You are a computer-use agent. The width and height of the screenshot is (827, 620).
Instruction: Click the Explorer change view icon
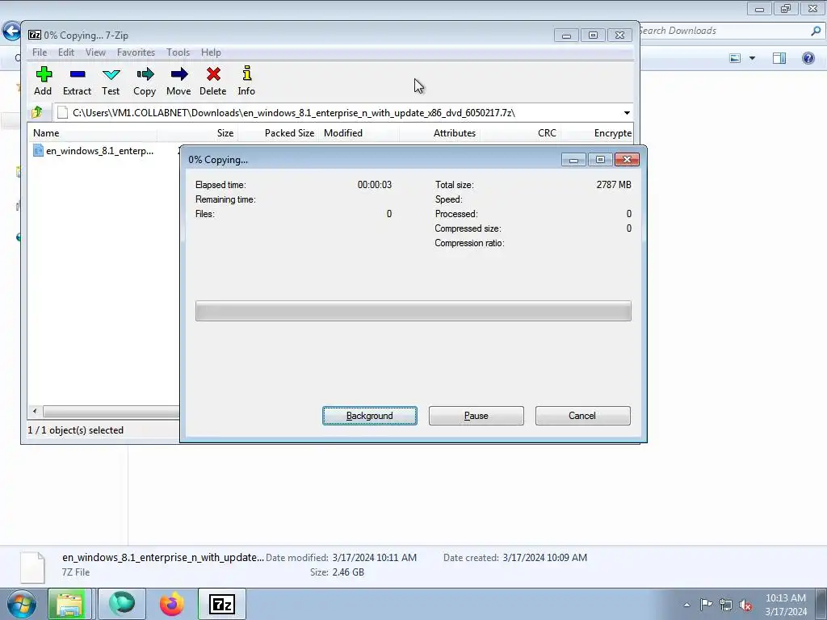[735, 58]
